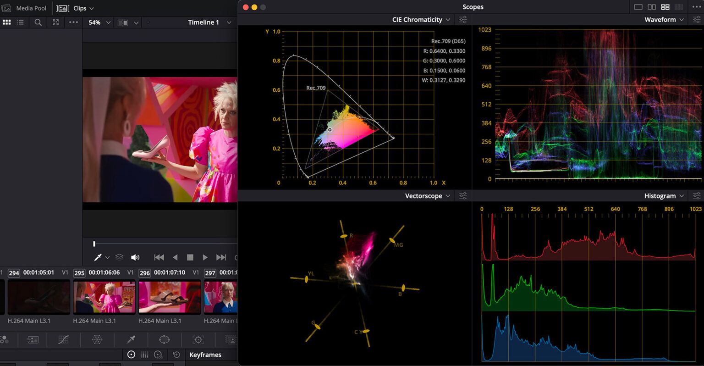Toggle the single scope layout view

(x=639, y=6)
